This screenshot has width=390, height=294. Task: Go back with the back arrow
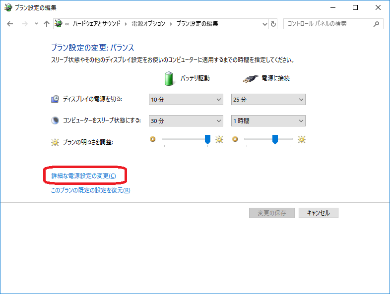coord(10,24)
